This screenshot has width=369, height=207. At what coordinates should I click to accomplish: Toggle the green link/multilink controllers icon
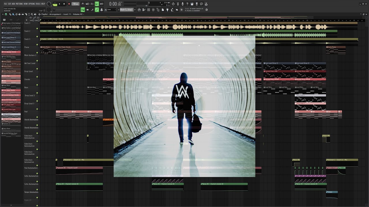(97, 10)
